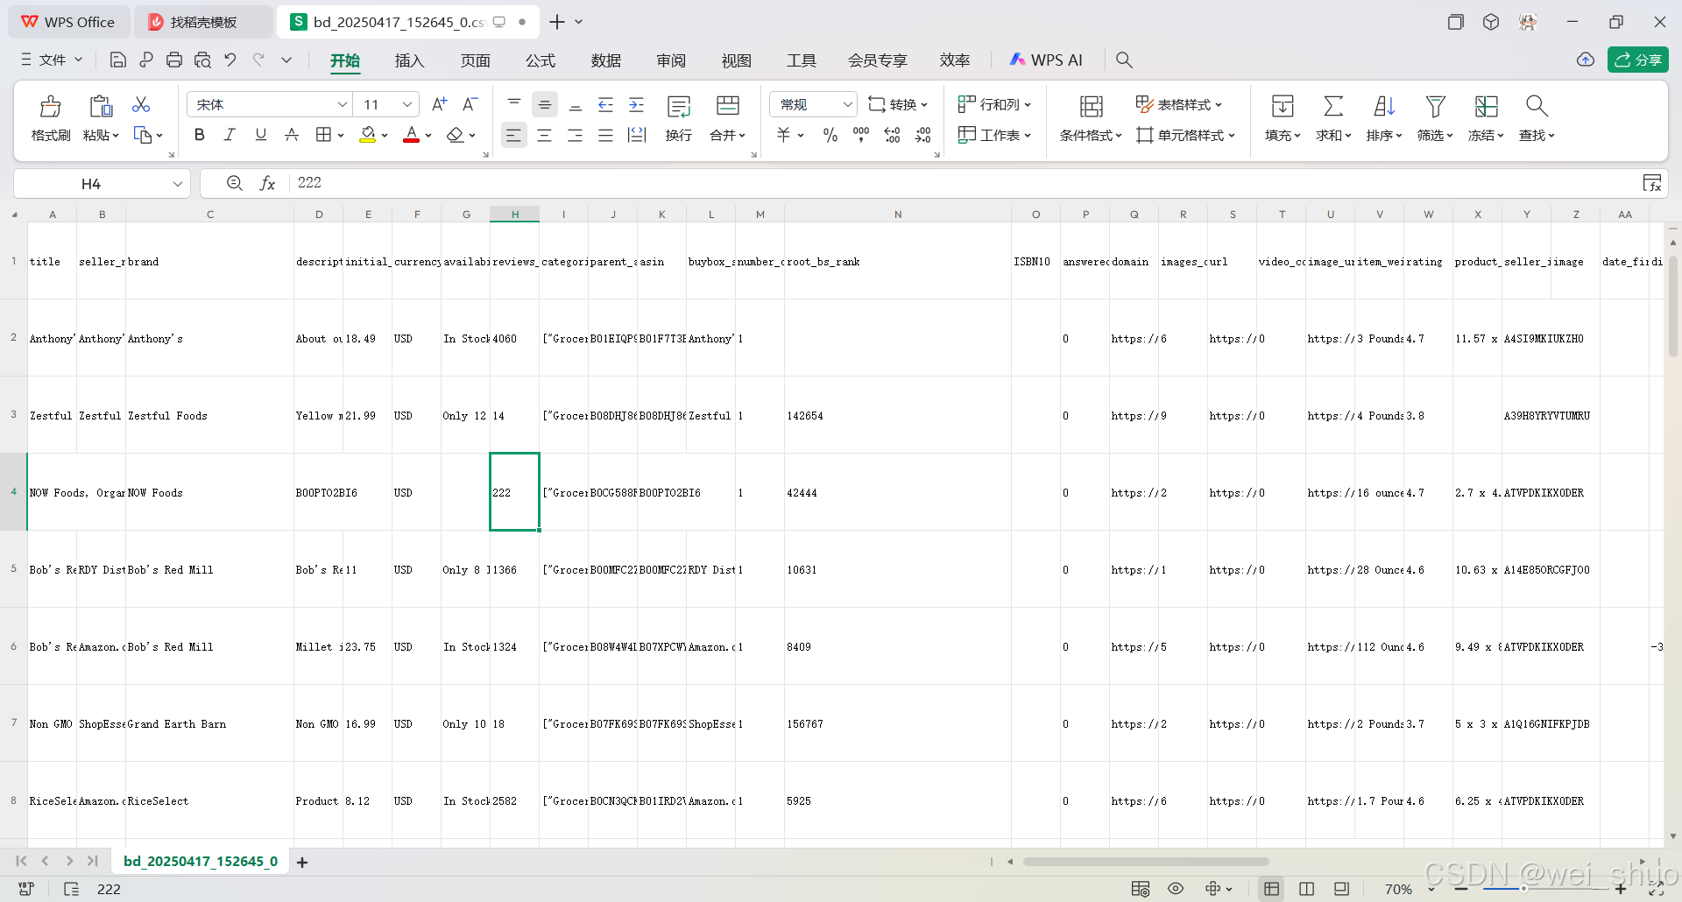Select center horizontal alignment
The image size is (1682, 902).
pos(544,135)
